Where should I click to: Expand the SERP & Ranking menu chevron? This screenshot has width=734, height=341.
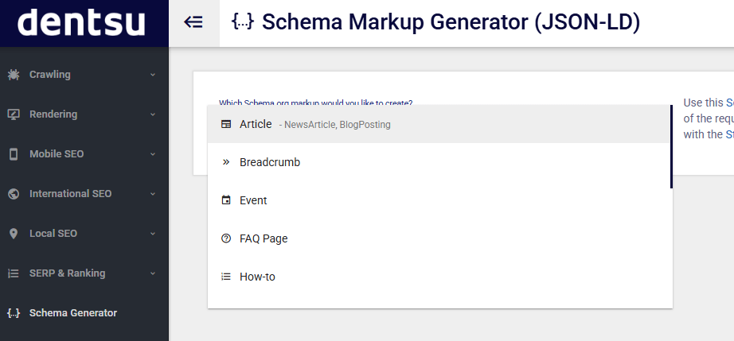(x=153, y=273)
